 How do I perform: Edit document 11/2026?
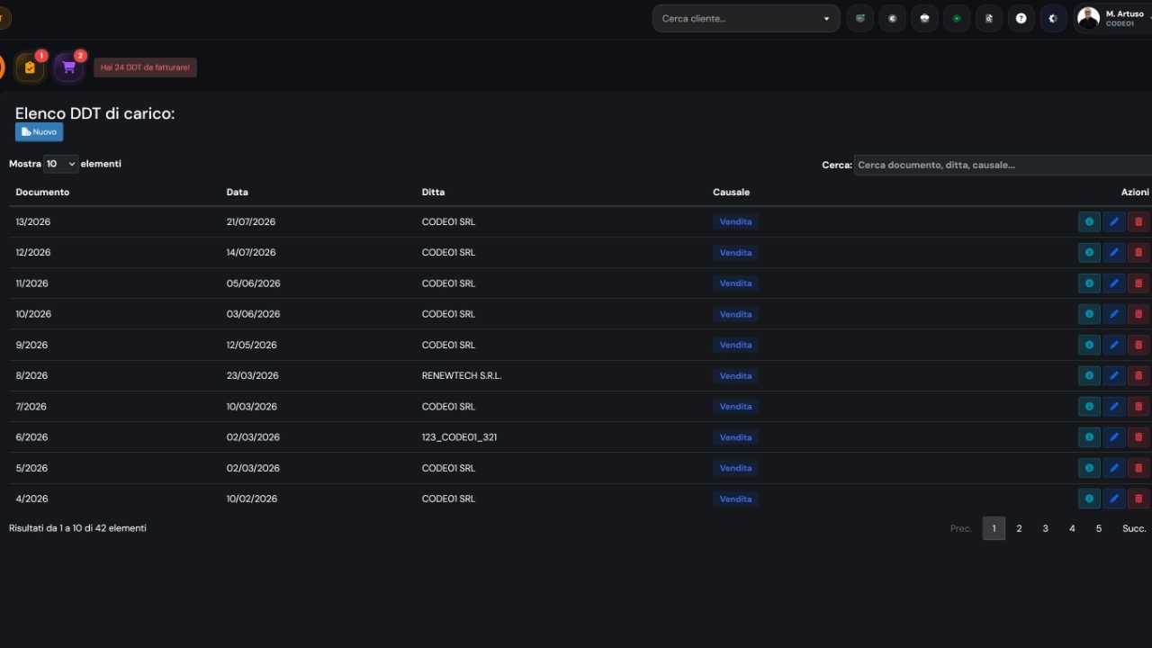coord(1114,283)
